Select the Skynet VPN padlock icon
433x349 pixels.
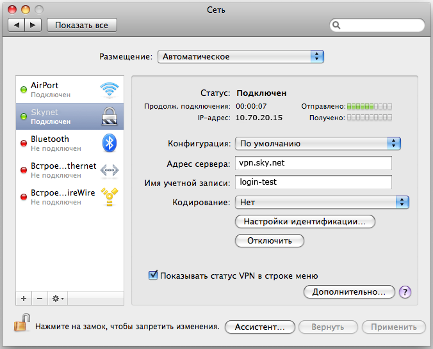(110, 116)
